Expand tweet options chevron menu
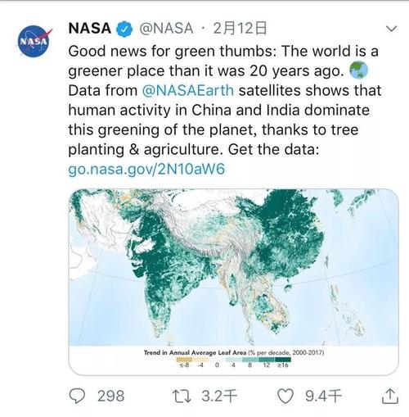The height and width of the screenshot is (417, 409). pos(392,29)
